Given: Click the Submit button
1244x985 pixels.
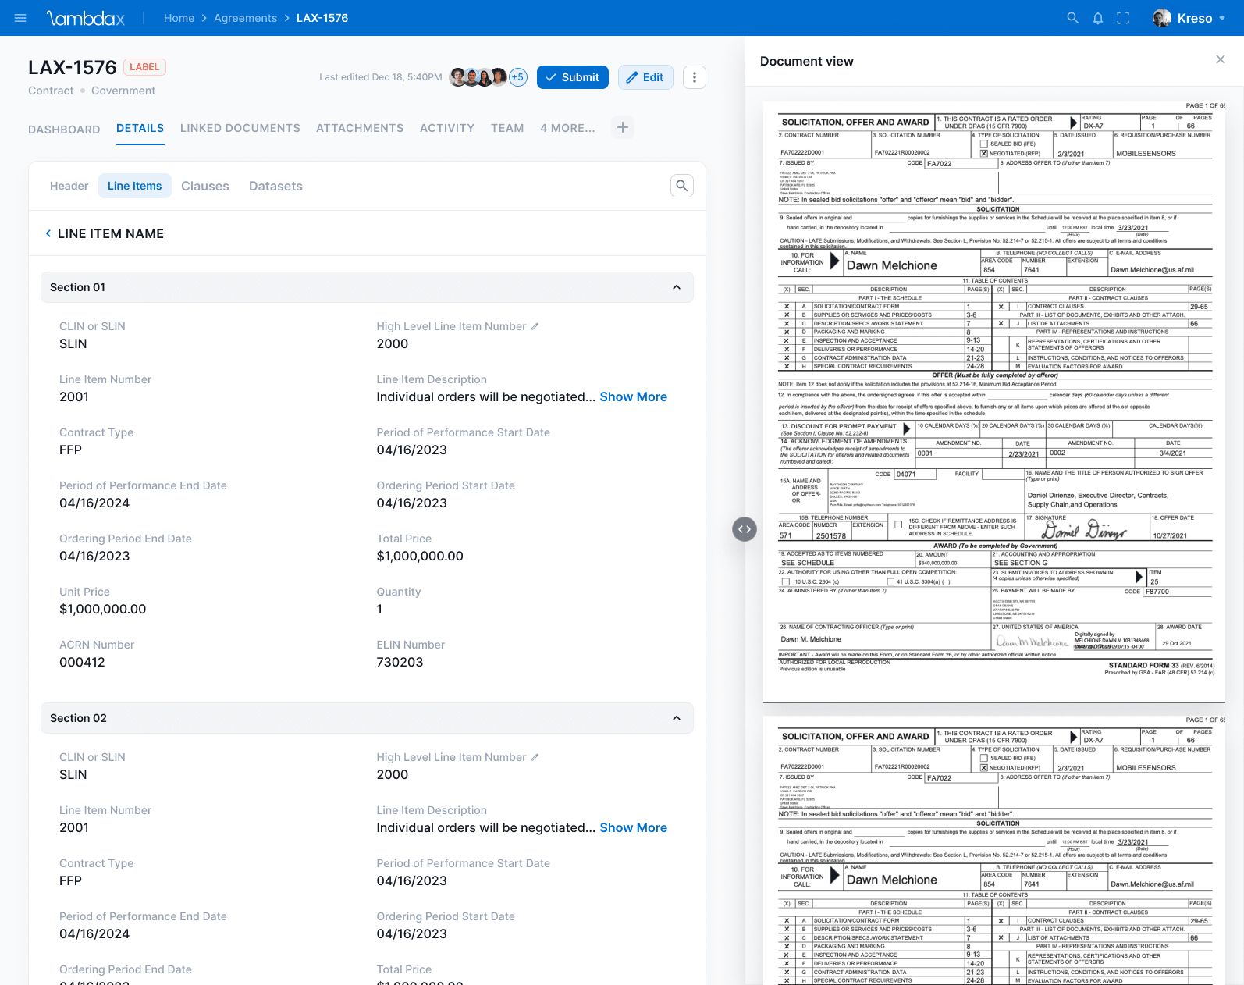Looking at the screenshot, I should (x=573, y=77).
